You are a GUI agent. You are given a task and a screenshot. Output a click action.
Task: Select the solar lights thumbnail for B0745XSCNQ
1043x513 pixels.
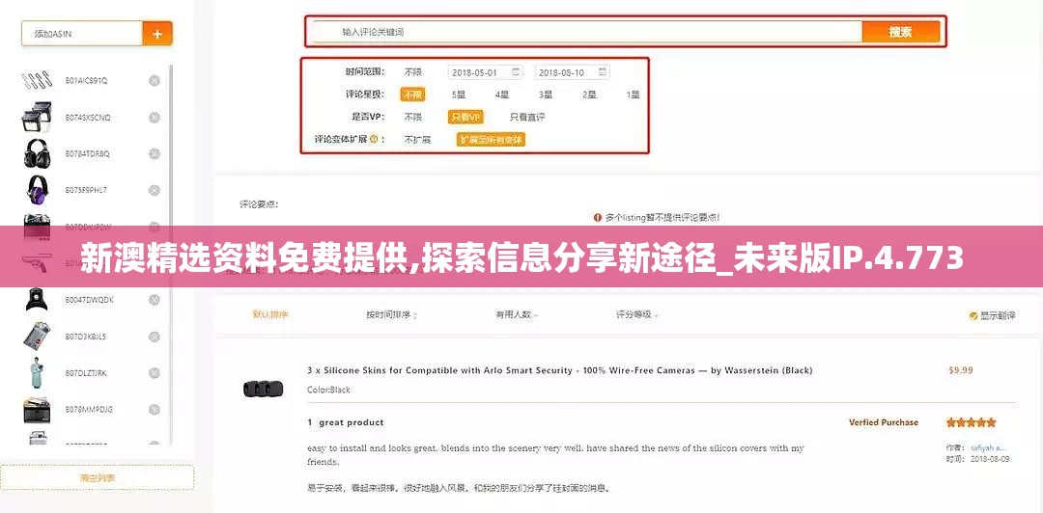pos(37,117)
